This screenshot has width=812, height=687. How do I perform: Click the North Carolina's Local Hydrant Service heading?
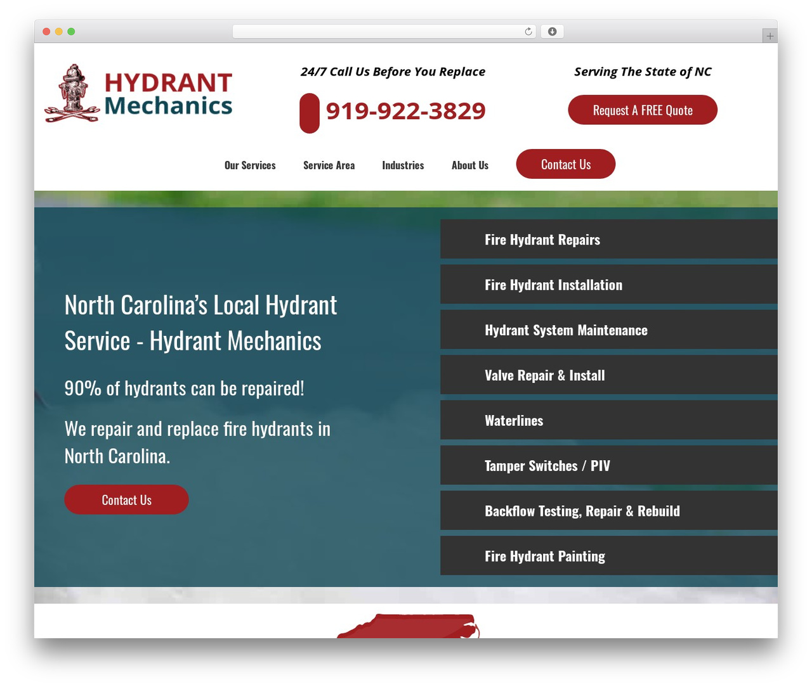pos(200,323)
